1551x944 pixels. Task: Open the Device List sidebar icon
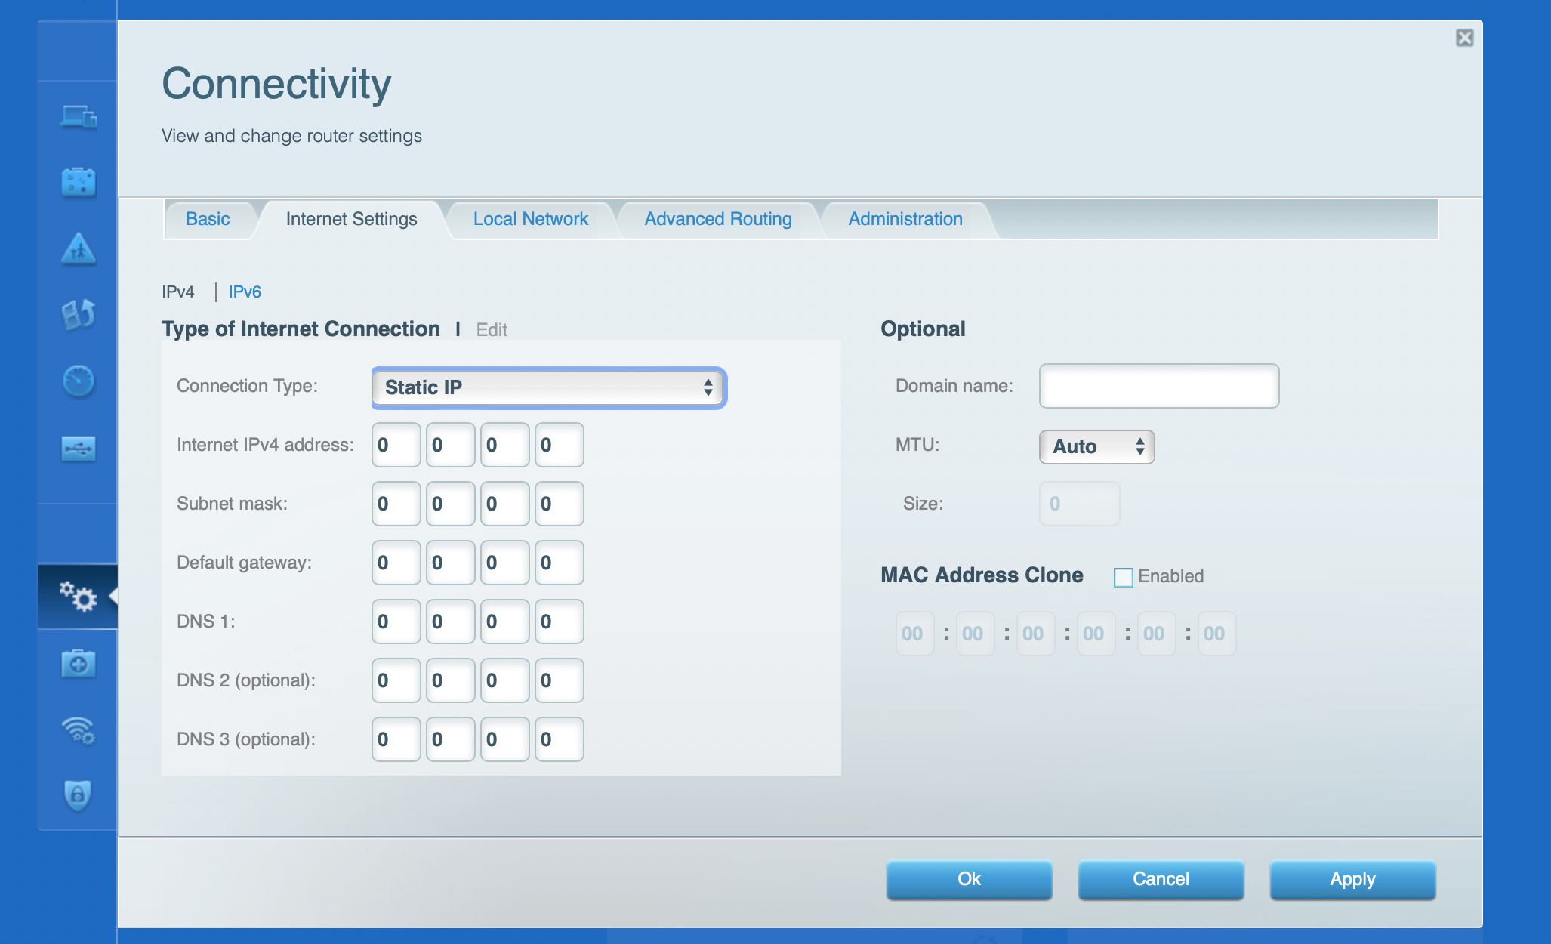pyautogui.click(x=79, y=117)
